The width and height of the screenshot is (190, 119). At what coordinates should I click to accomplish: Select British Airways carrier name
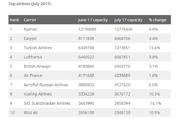(37, 66)
